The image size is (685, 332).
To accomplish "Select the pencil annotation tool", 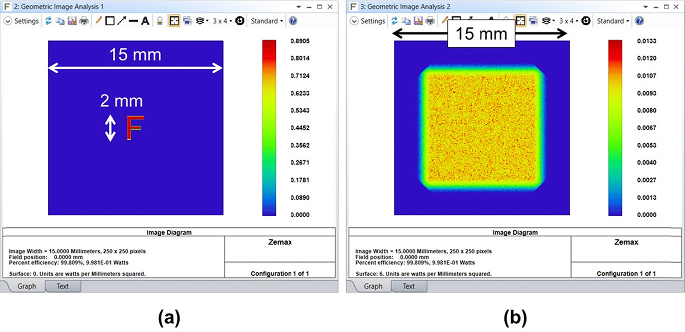I will click(x=98, y=21).
